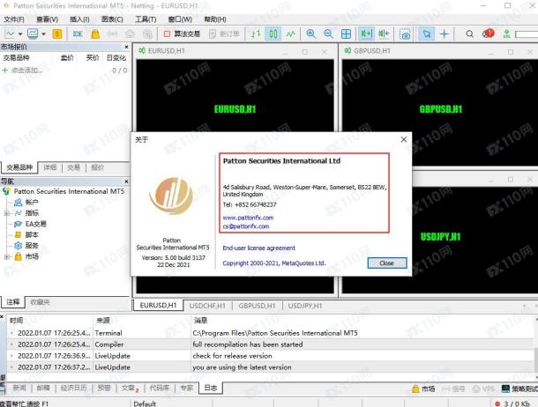Open 帮助(H) menu
The image size is (538, 407).
click(x=215, y=19)
